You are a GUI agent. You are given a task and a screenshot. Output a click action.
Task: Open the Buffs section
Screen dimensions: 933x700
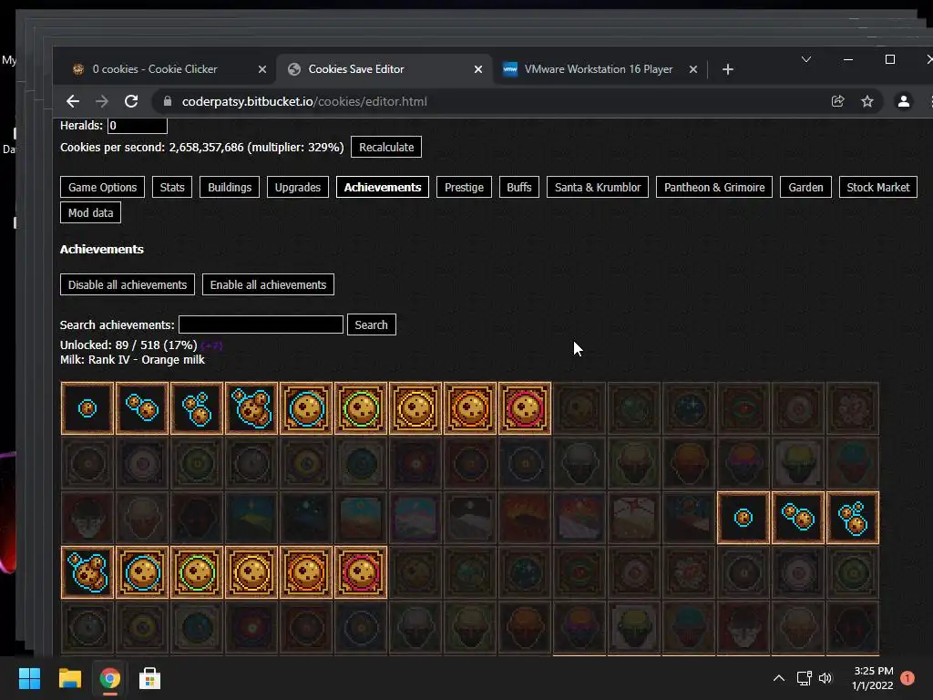point(518,187)
